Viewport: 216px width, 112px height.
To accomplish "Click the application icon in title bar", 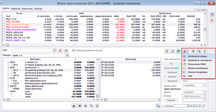I will tap(2, 3).
